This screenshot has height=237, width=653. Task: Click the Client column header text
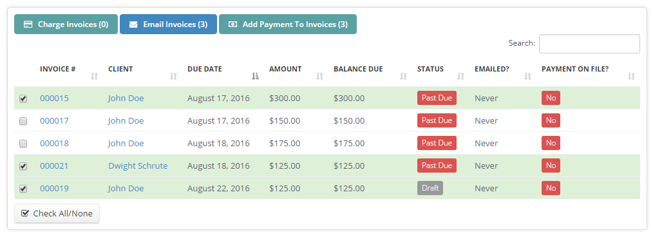click(x=120, y=69)
